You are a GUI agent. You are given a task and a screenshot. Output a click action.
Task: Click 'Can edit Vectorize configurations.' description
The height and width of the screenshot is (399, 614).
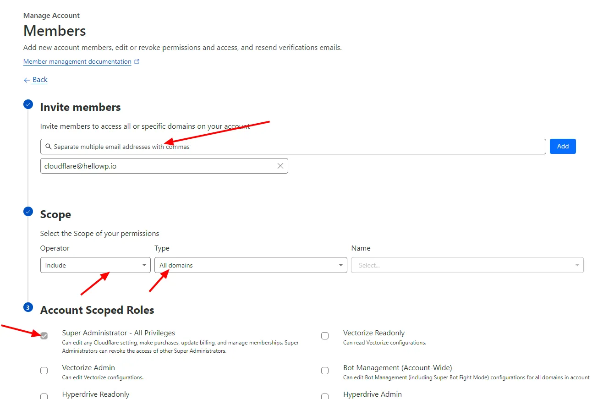pos(103,377)
